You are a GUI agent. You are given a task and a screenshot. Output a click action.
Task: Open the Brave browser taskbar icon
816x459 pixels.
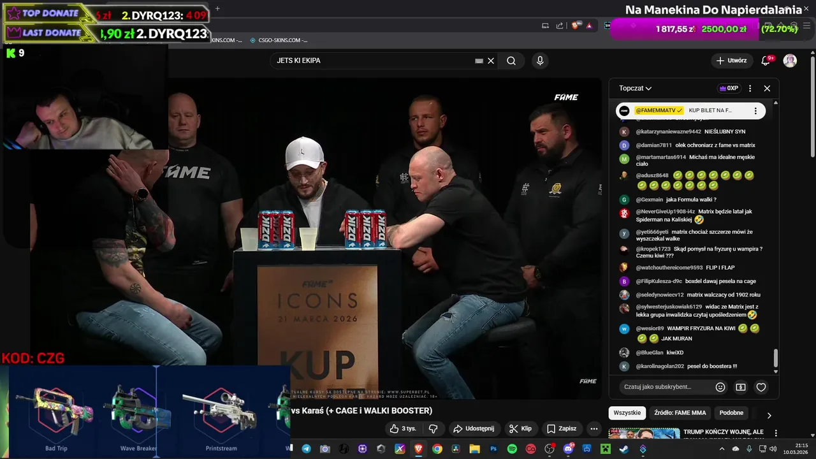418,449
